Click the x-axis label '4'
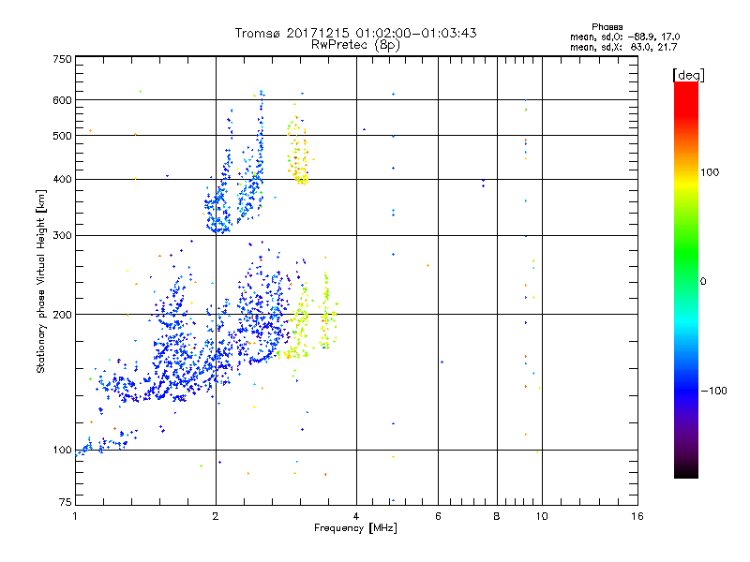750x562 pixels. tap(356, 516)
